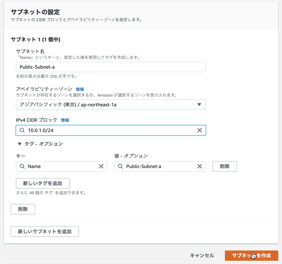
Task: Click the サブネット 1 (1 個中) heading
Action: click(36, 39)
